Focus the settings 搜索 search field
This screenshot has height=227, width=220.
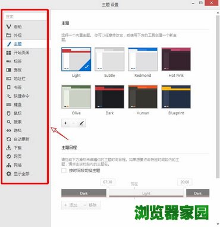[25, 17]
